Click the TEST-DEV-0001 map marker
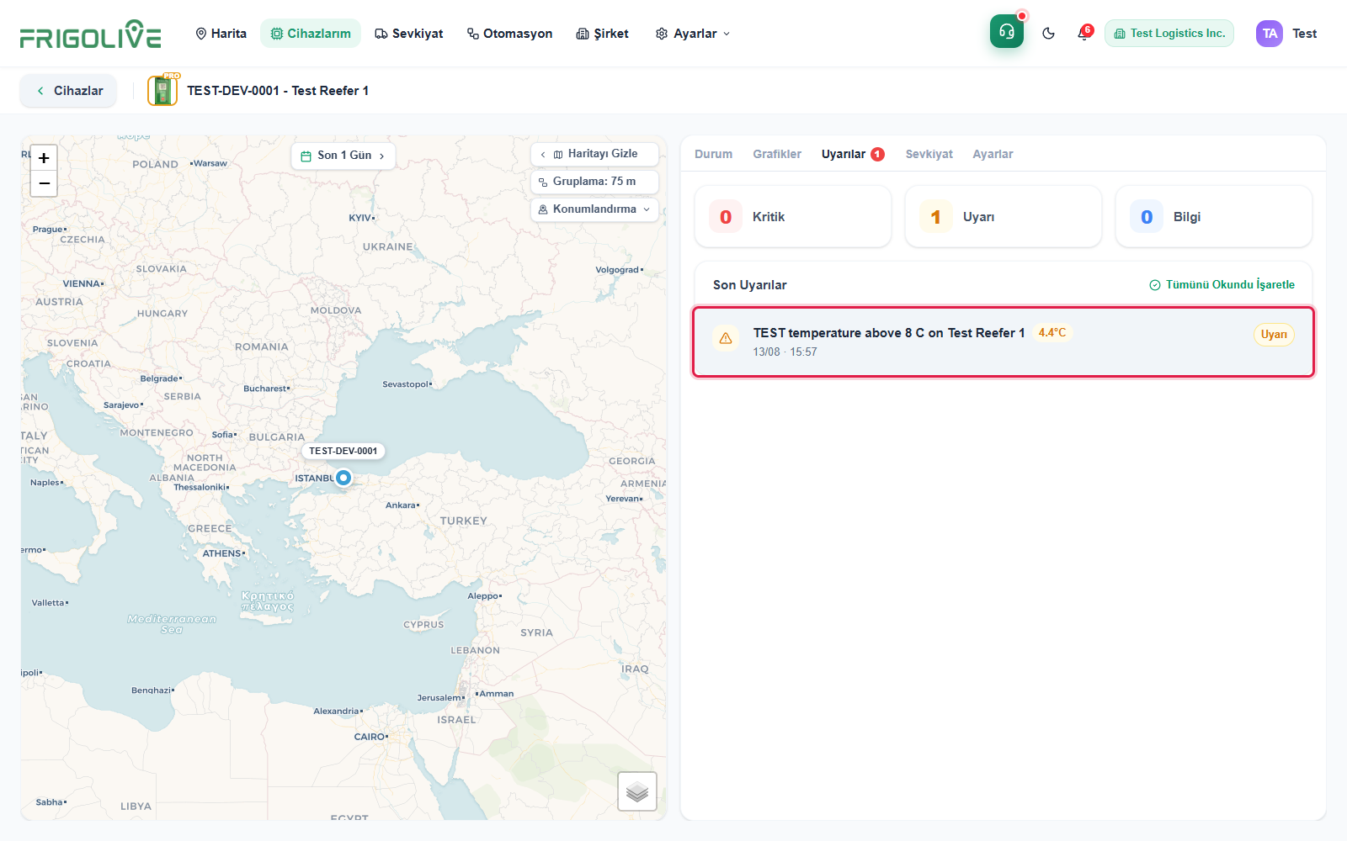Viewport: 1347px width, 841px height. 343,478
